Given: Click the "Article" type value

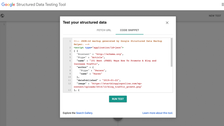Looking at the screenshot, I should 97,57.
